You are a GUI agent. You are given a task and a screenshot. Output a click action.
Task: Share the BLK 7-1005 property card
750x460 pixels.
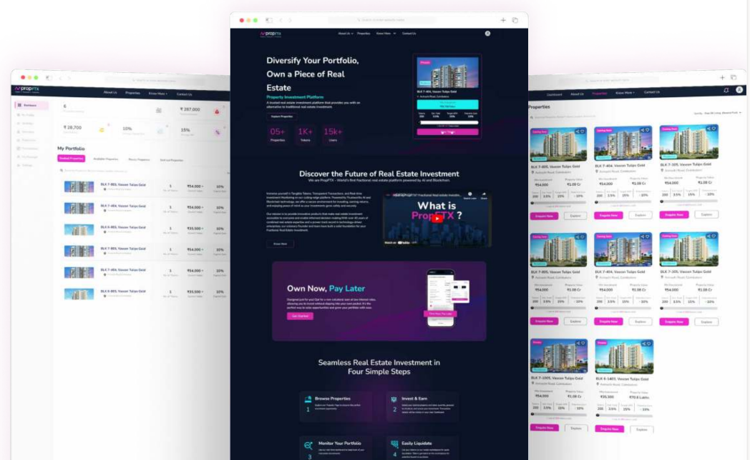(578, 343)
